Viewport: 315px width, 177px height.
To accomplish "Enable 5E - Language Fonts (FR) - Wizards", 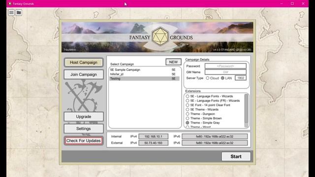I will [x=188, y=101].
